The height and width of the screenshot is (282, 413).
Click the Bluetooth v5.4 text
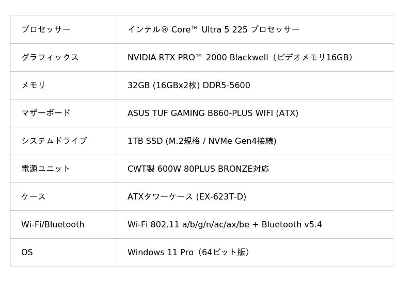point(292,225)
